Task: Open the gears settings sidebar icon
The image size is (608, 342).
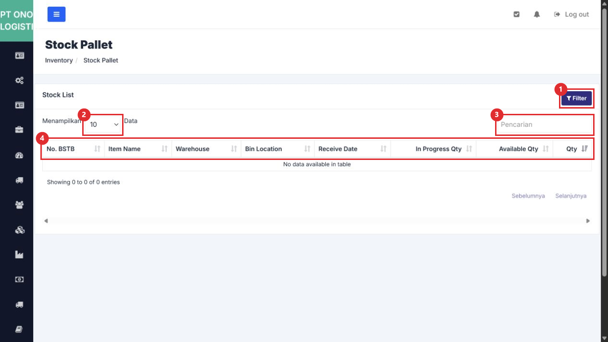Action: (19, 80)
